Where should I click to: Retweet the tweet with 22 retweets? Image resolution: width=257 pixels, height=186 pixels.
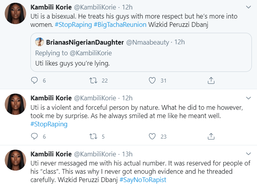pos(93,81)
